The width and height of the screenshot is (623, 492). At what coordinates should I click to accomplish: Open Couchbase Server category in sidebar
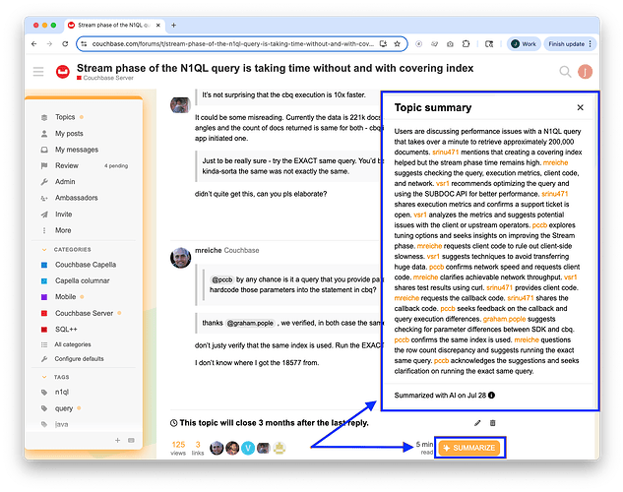[85, 313]
